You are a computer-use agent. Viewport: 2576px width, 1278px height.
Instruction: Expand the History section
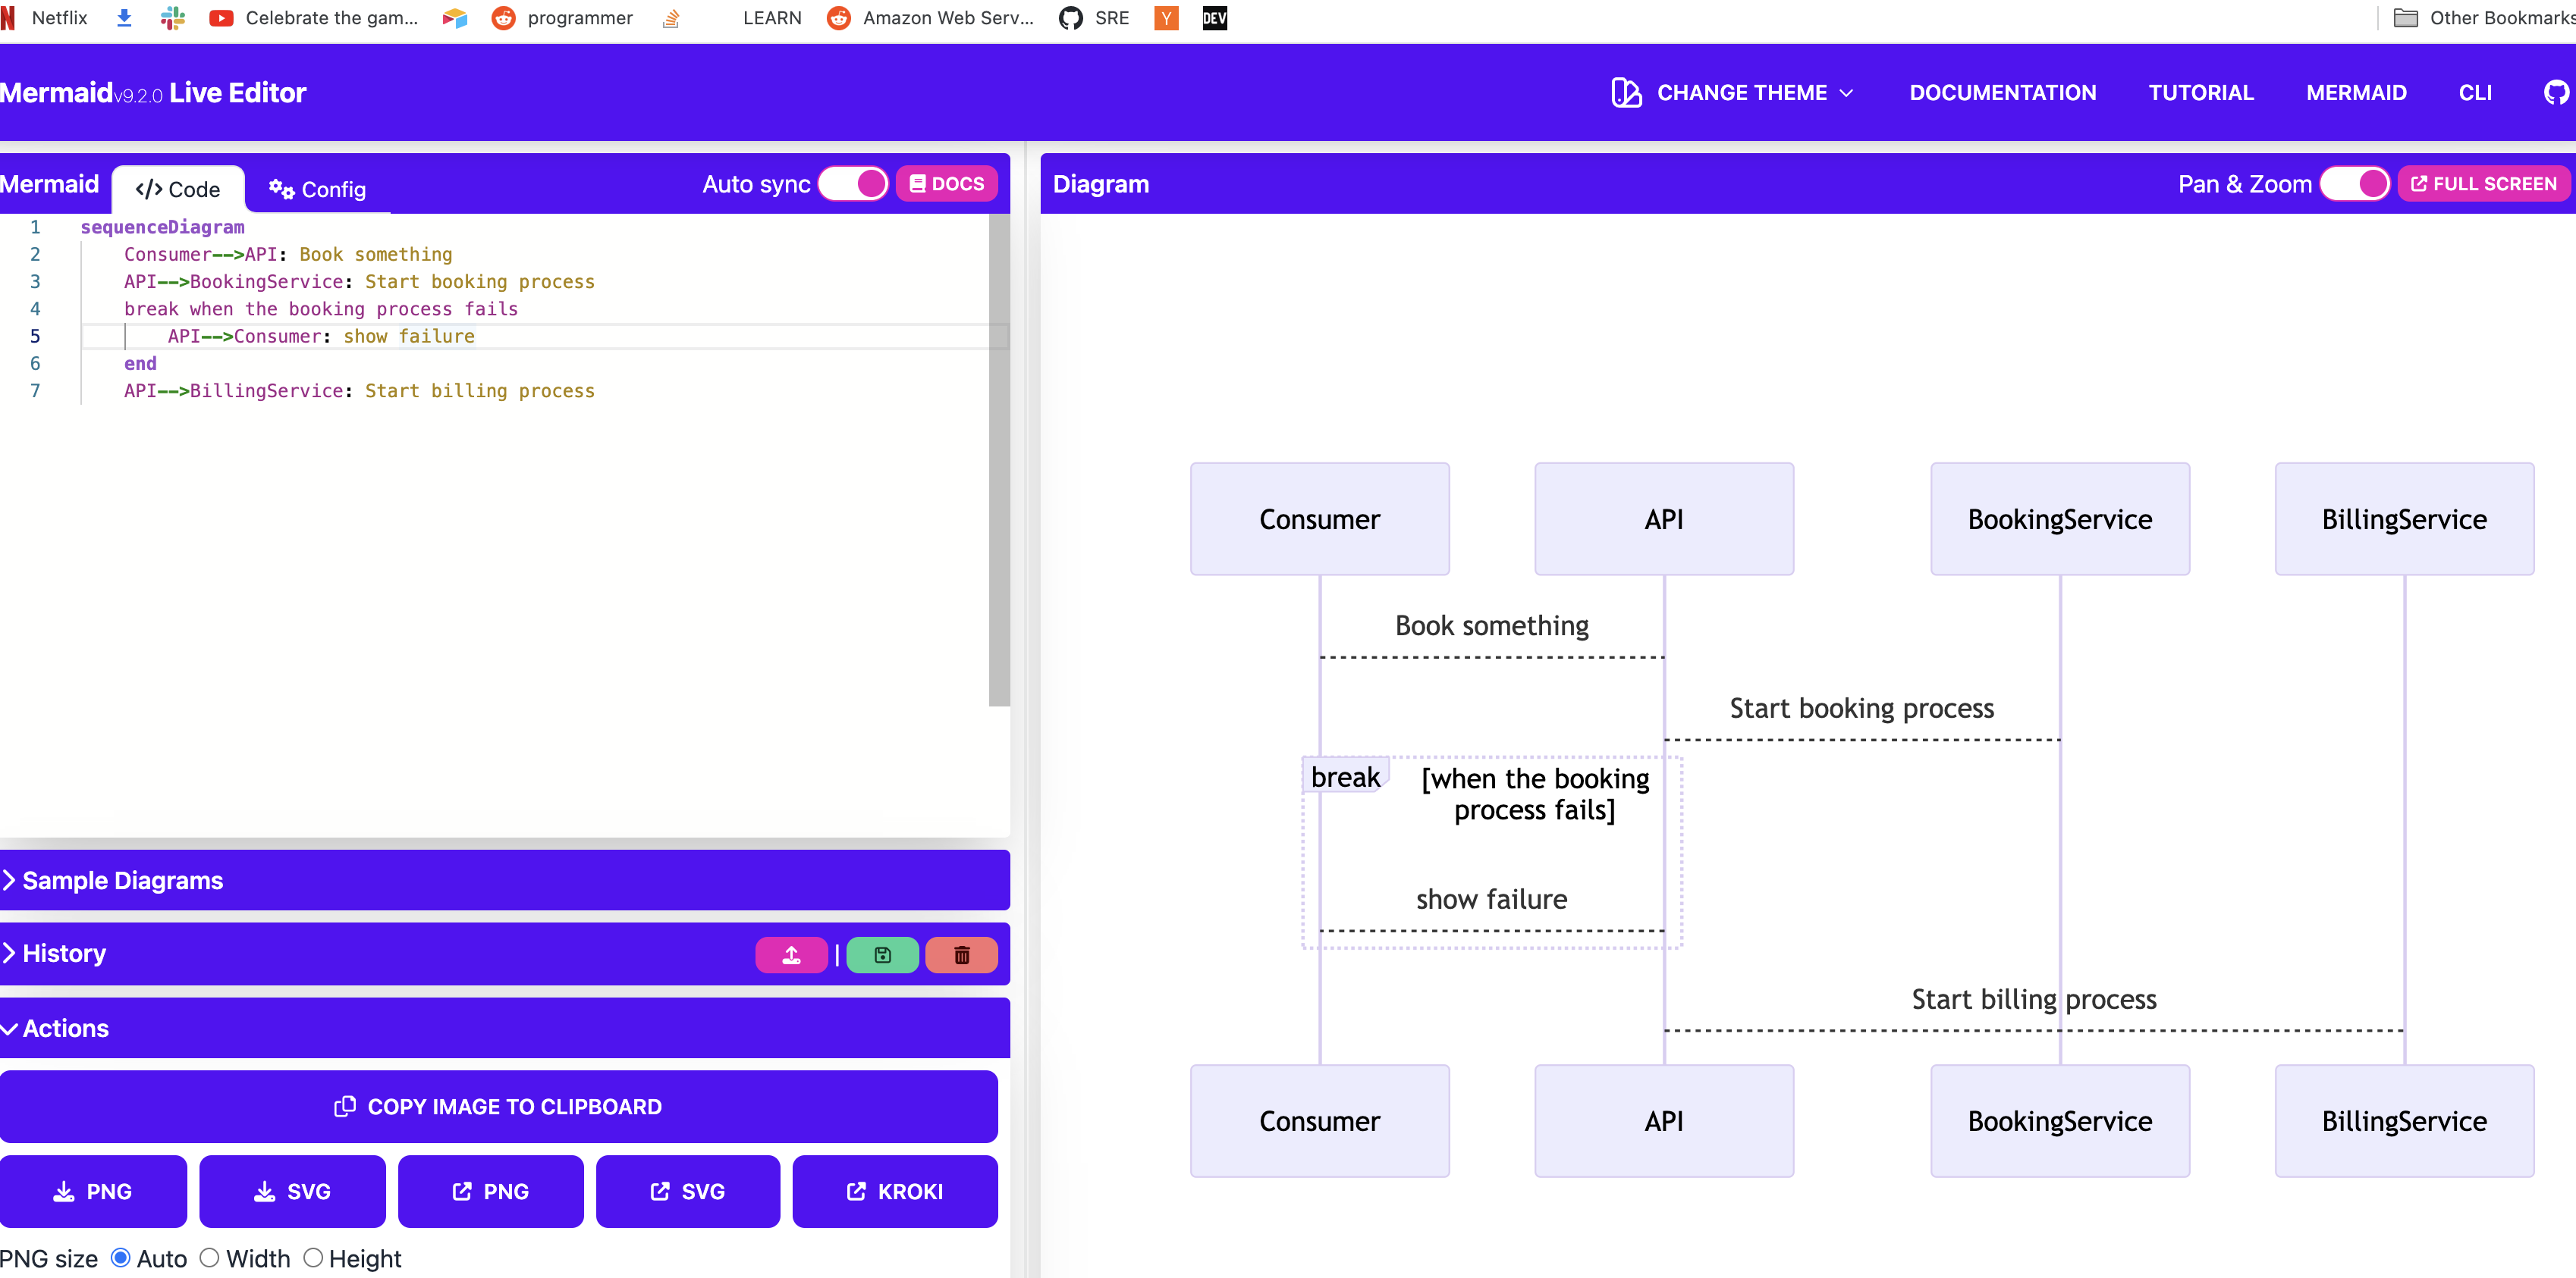click(x=64, y=954)
